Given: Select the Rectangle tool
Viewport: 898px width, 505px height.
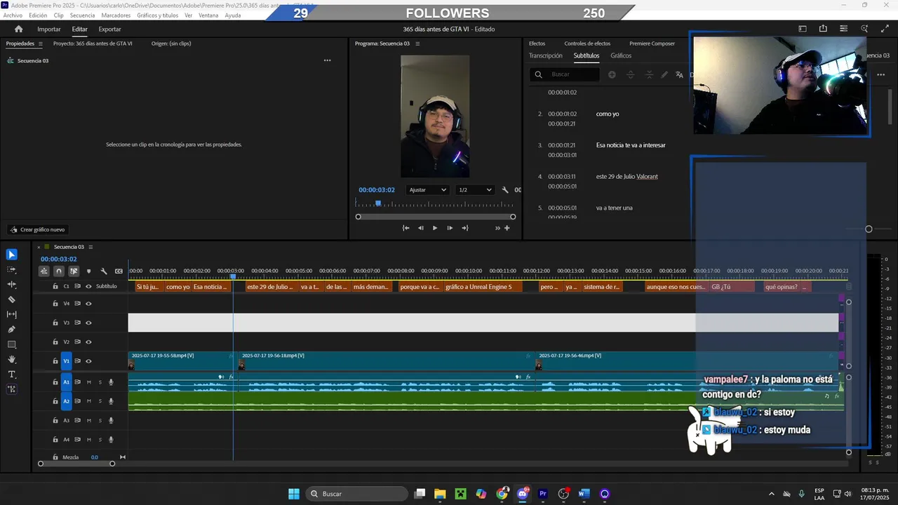Looking at the screenshot, I should point(11,344).
